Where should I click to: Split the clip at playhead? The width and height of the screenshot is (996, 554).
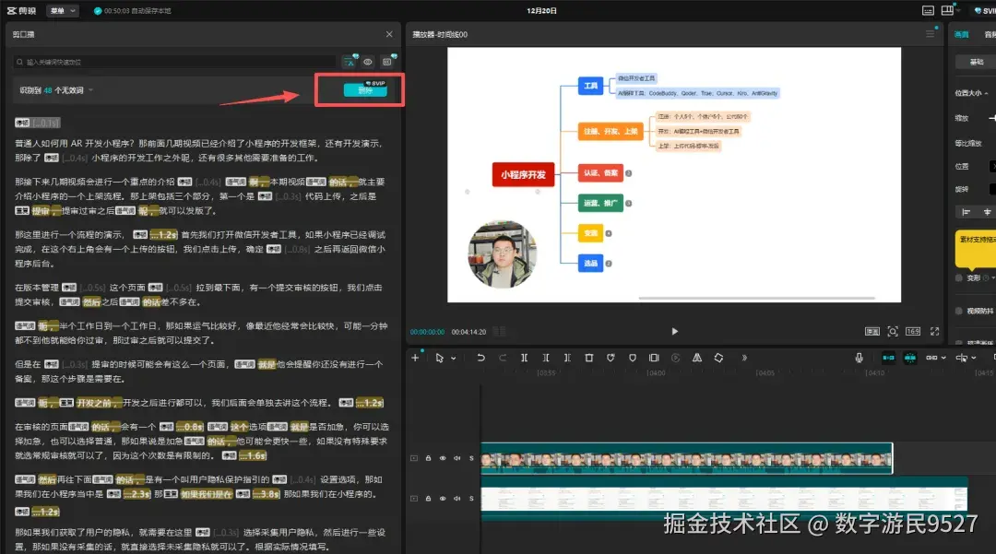coord(524,358)
